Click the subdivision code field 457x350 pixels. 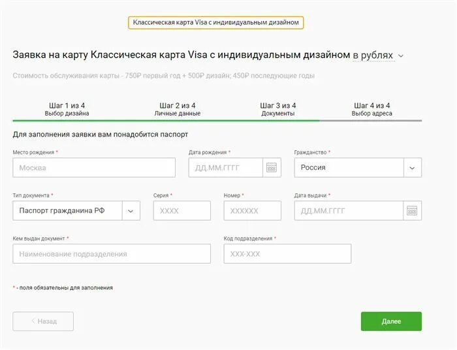tap(287, 253)
